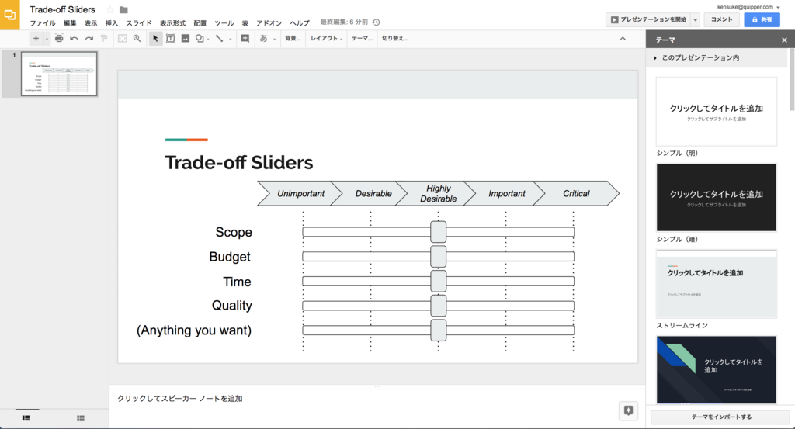Switch to grid view in filmstrip
The image size is (795, 429).
click(81, 418)
